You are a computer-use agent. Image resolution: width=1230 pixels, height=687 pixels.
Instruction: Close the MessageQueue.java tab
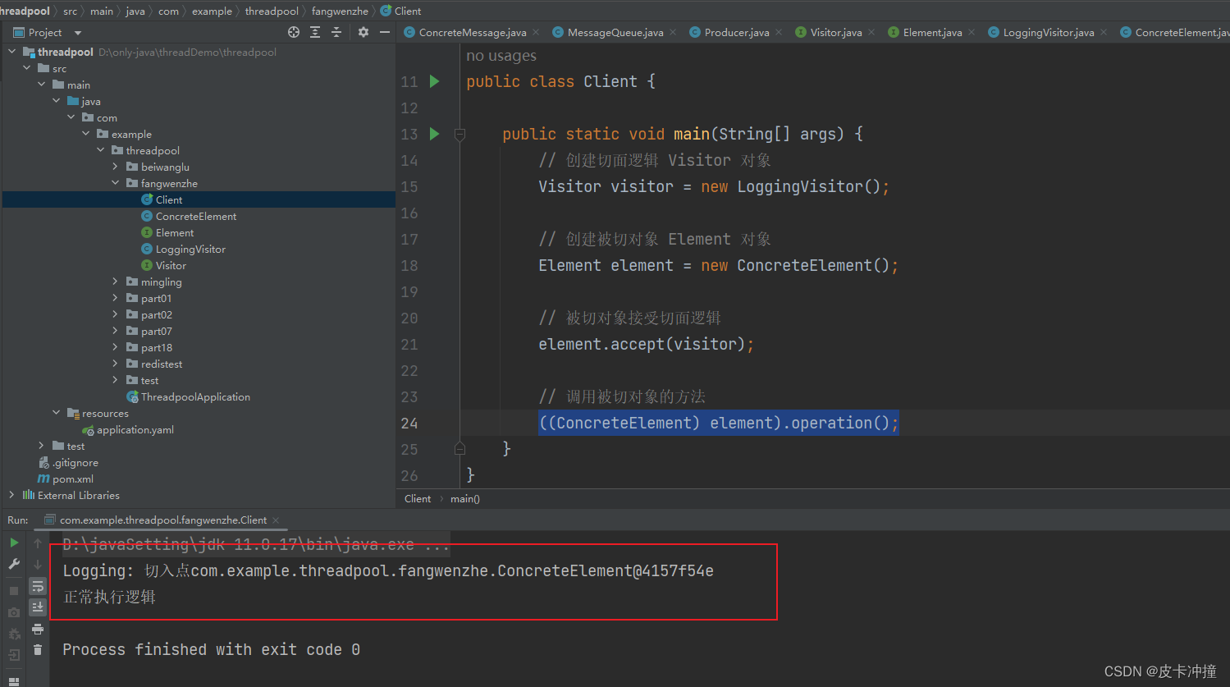pos(673,32)
